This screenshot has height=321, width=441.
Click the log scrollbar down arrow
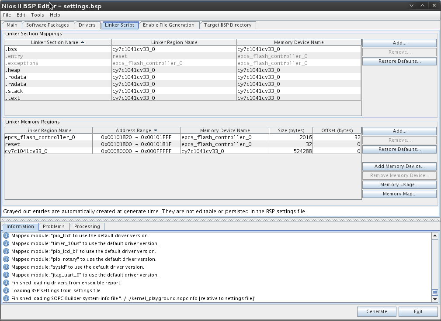(x=435, y=299)
